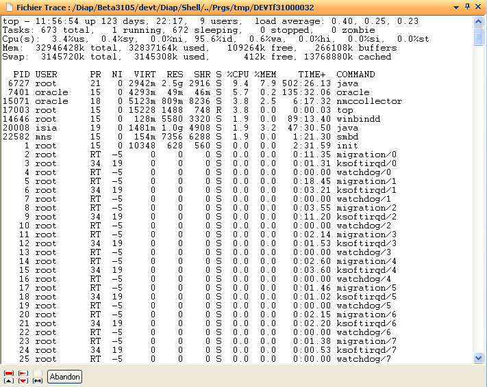Close the Fichier Trace panel
Image resolution: width=487 pixels, height=387 pixels.
(x=478, y=6)
